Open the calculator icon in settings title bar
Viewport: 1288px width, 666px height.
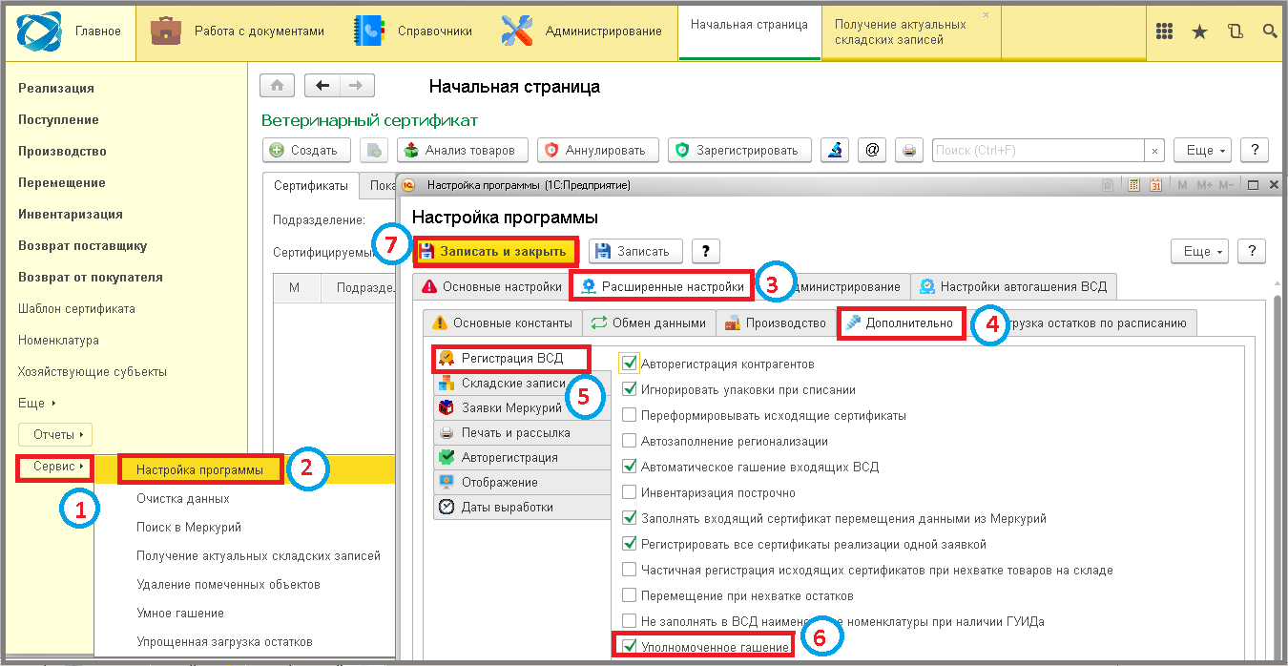[1134, 185]
